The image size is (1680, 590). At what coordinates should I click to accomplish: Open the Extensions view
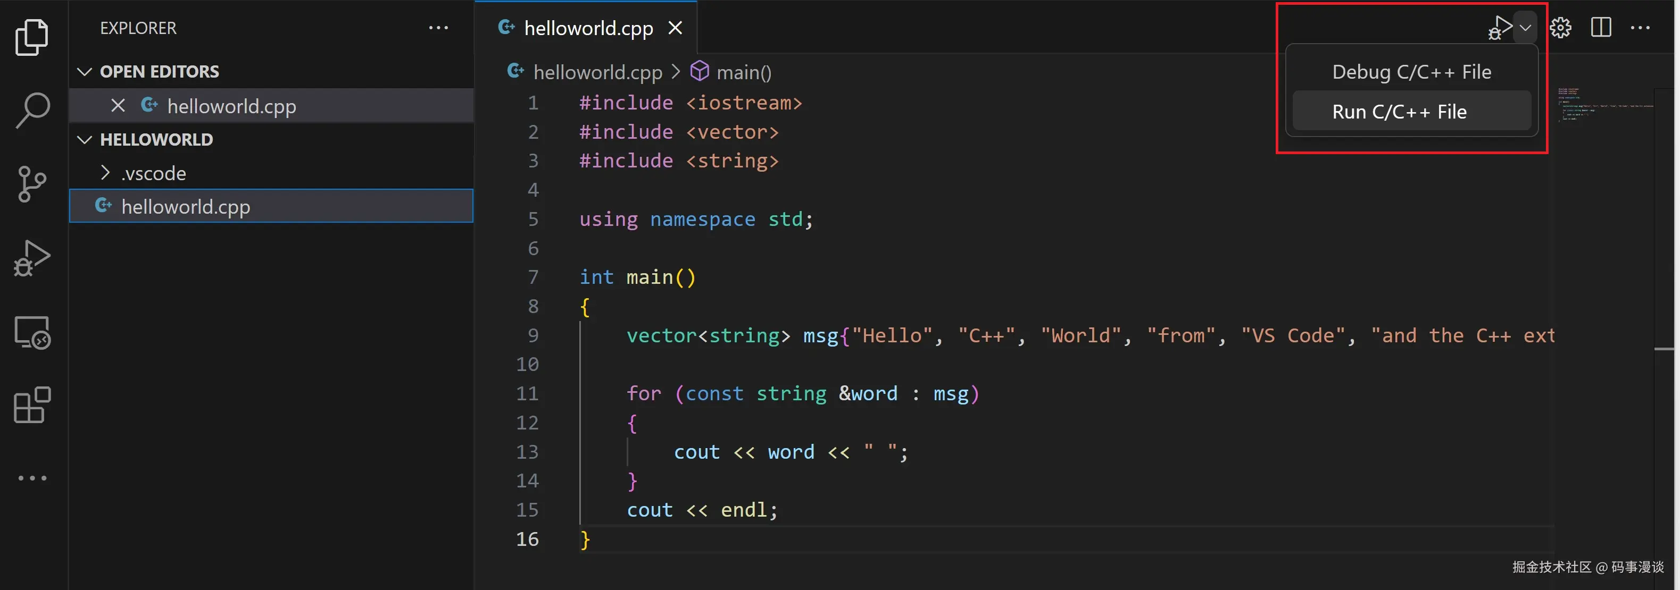(31, 405)
